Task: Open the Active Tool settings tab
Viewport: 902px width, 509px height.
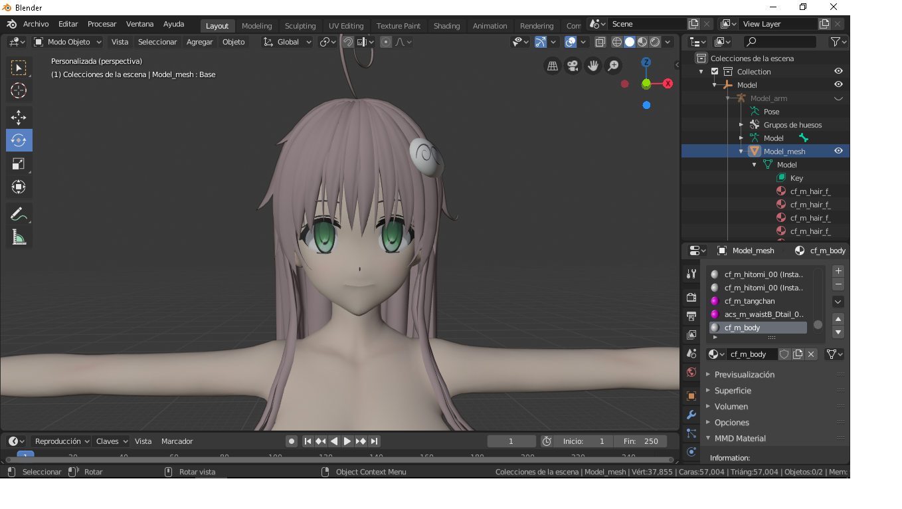Action: click(x=691, y=273)
